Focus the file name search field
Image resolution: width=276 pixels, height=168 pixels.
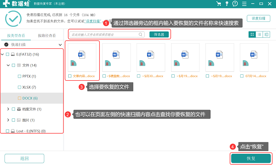pyautogui.click(x=107, y=35)
